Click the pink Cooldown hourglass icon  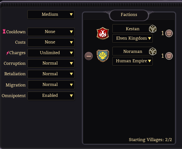(4, 32)
